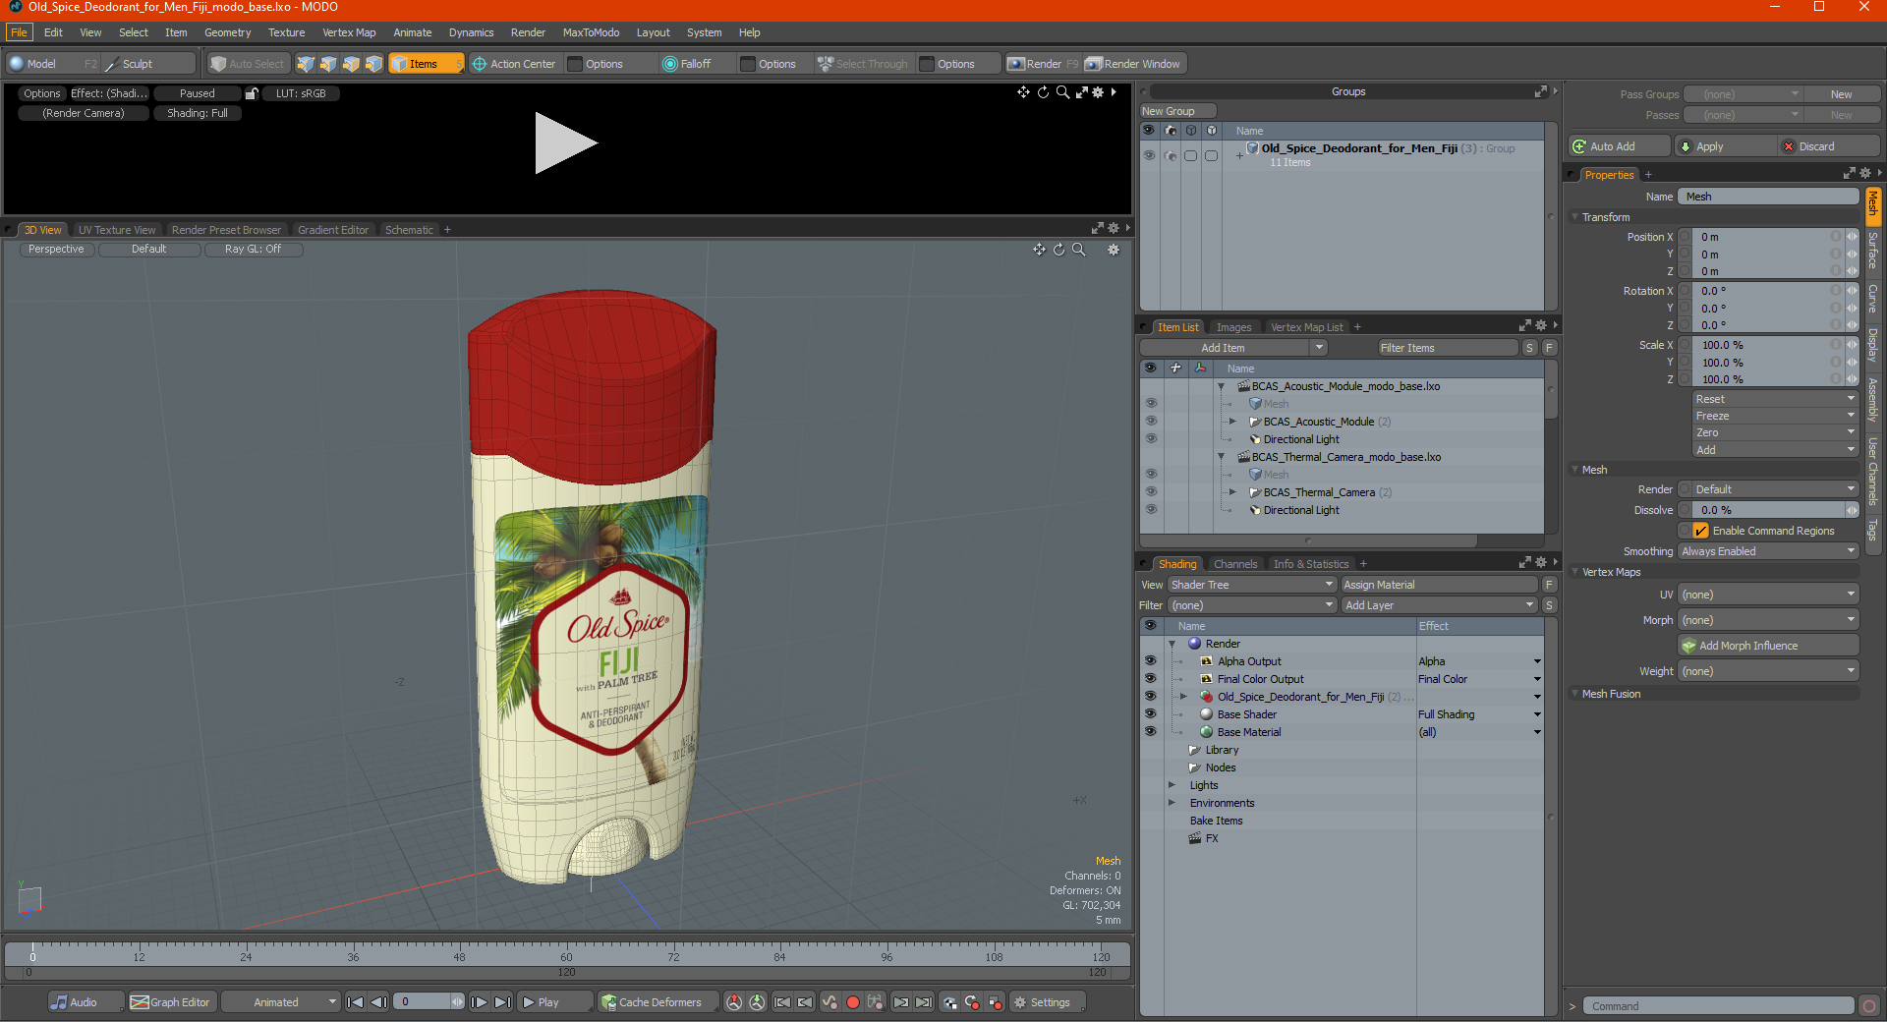Click Auto Add button
Image resolution: width=1887 pixels, height=1022 pixels.
tap(1619, 146)
